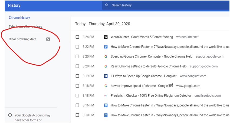Click document favicon of 3:10 PM entry

click(x=106, y=115)
